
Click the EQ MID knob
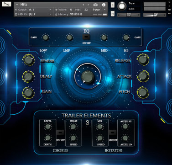[104, 37]
